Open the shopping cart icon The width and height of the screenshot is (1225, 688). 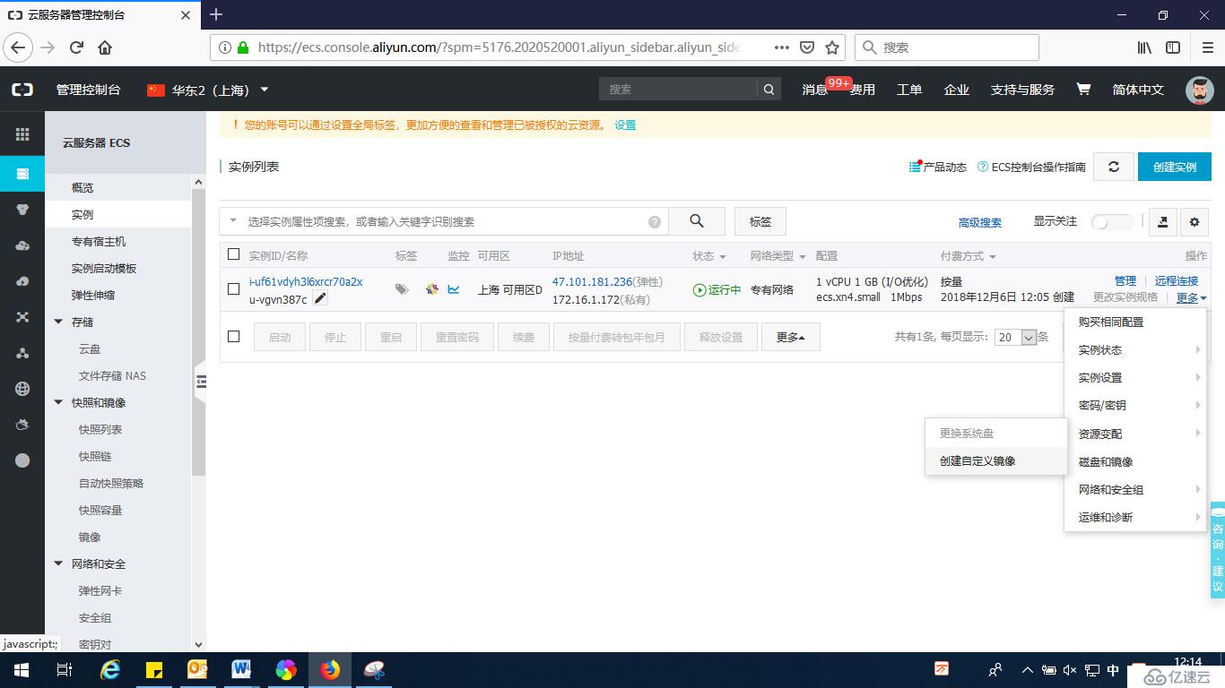1083,90
